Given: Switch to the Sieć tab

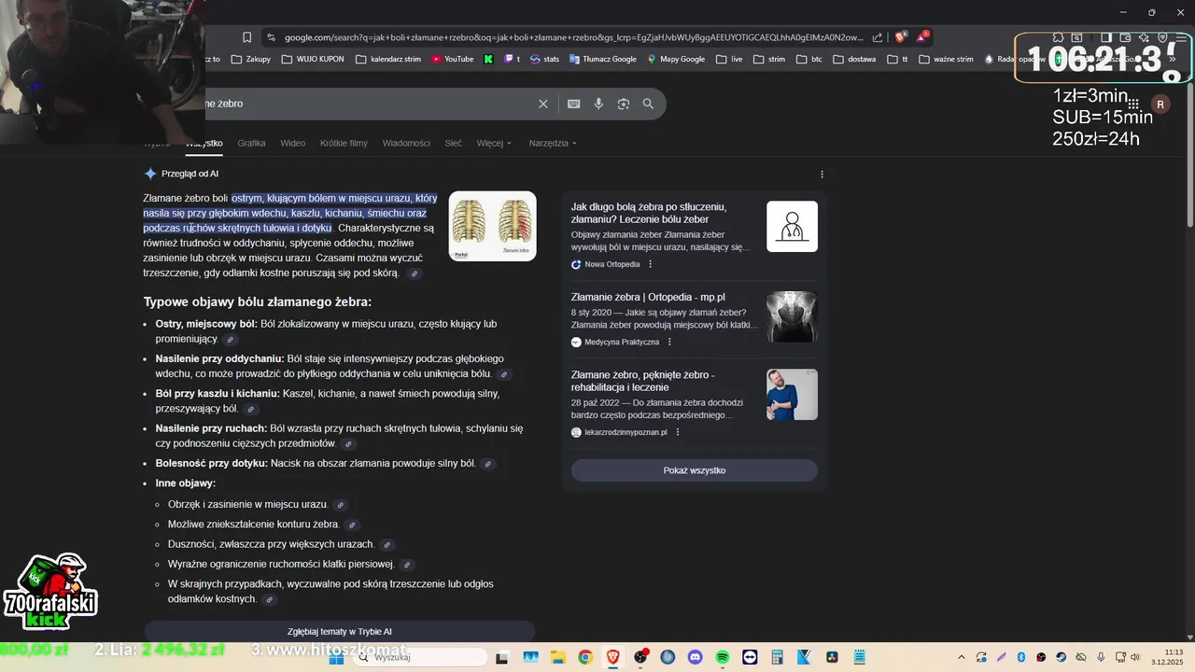Looking at the screenshot, I should 453,143.
